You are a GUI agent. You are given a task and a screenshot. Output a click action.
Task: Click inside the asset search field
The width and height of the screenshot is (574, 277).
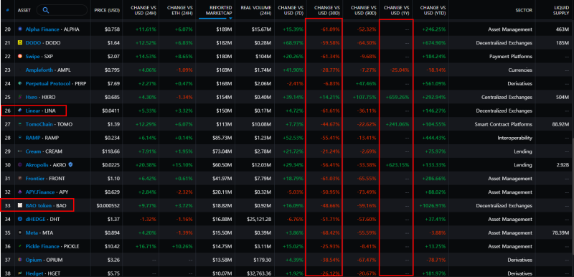click(x=62, y=10)
